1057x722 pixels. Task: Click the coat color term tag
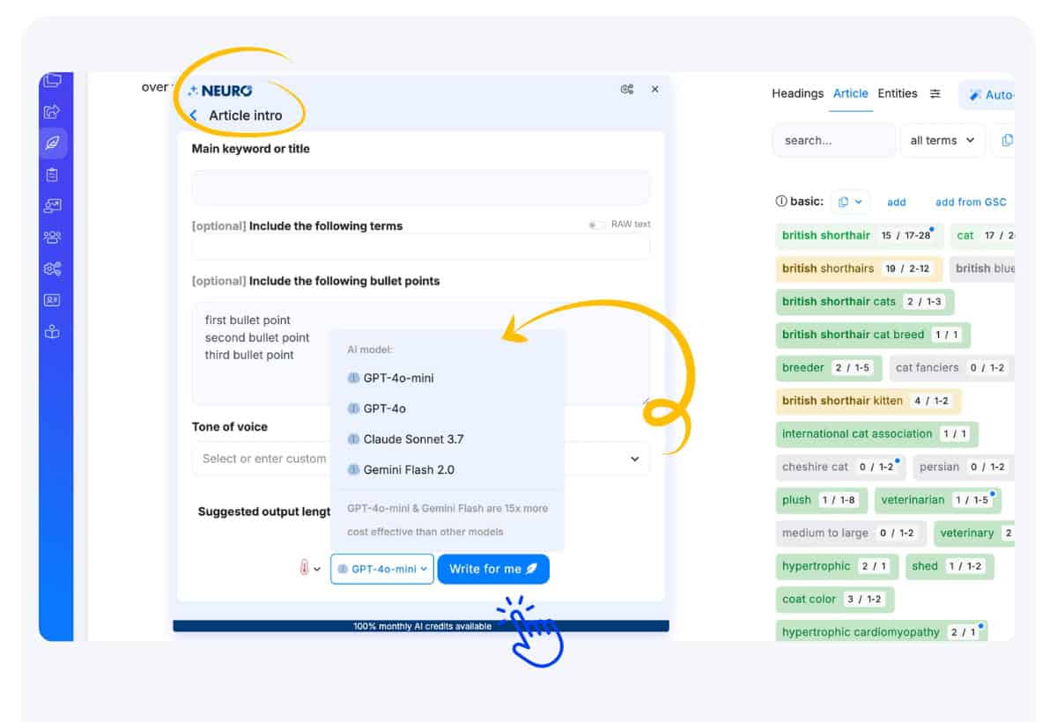835,599
